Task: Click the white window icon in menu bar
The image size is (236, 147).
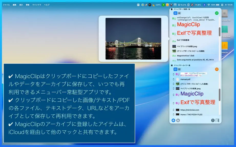Action: pyautogui.click(x=138, y=5)
